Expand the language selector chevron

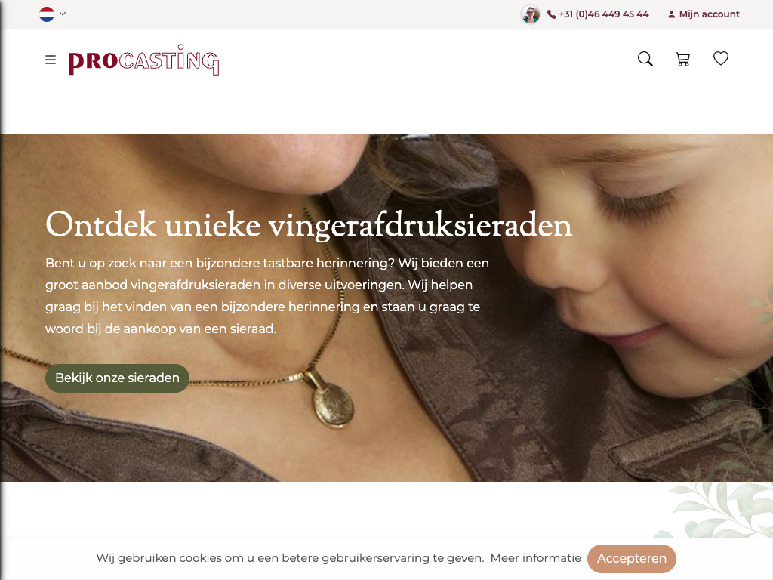(63, 14)
